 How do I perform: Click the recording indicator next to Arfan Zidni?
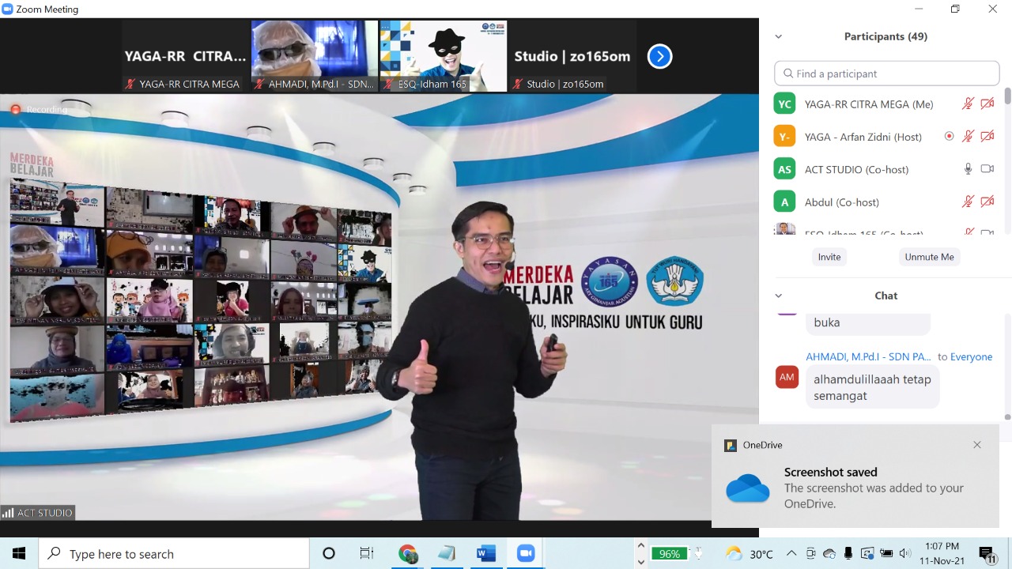click(949, 137)
